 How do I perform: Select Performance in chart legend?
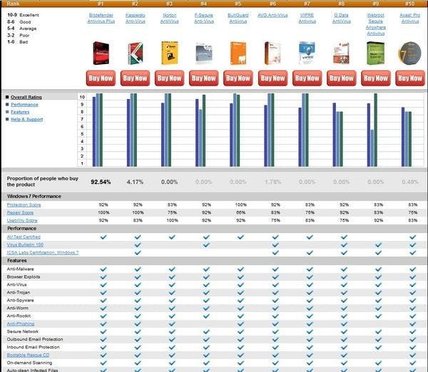[x=24, y=105]
